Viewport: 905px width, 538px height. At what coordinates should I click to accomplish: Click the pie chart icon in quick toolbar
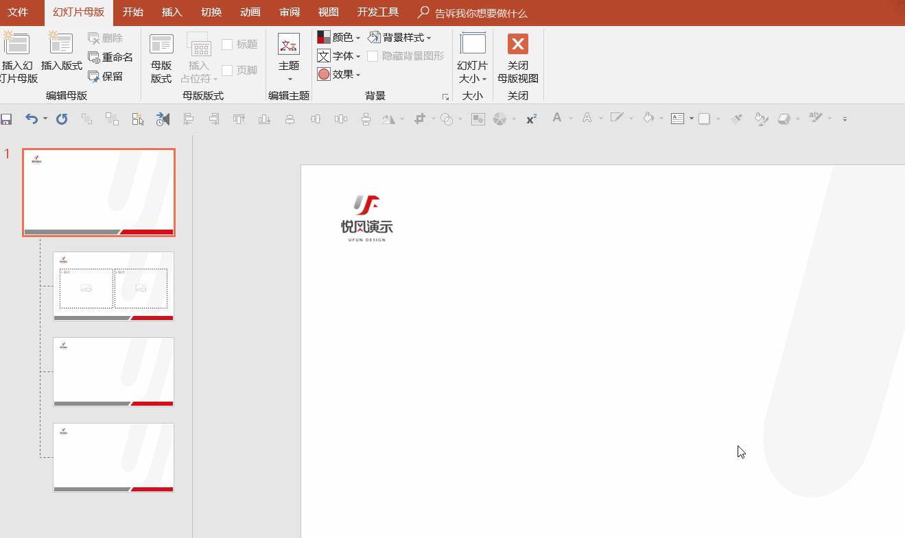(499, 119)
